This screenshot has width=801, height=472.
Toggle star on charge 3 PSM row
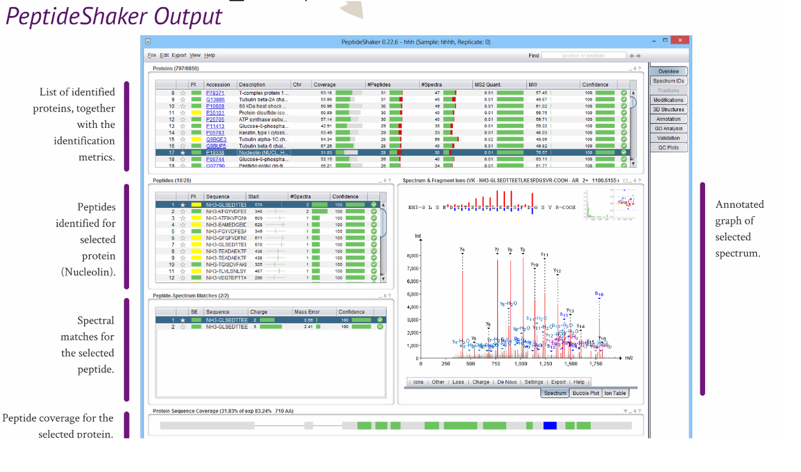tap(183, 327)
